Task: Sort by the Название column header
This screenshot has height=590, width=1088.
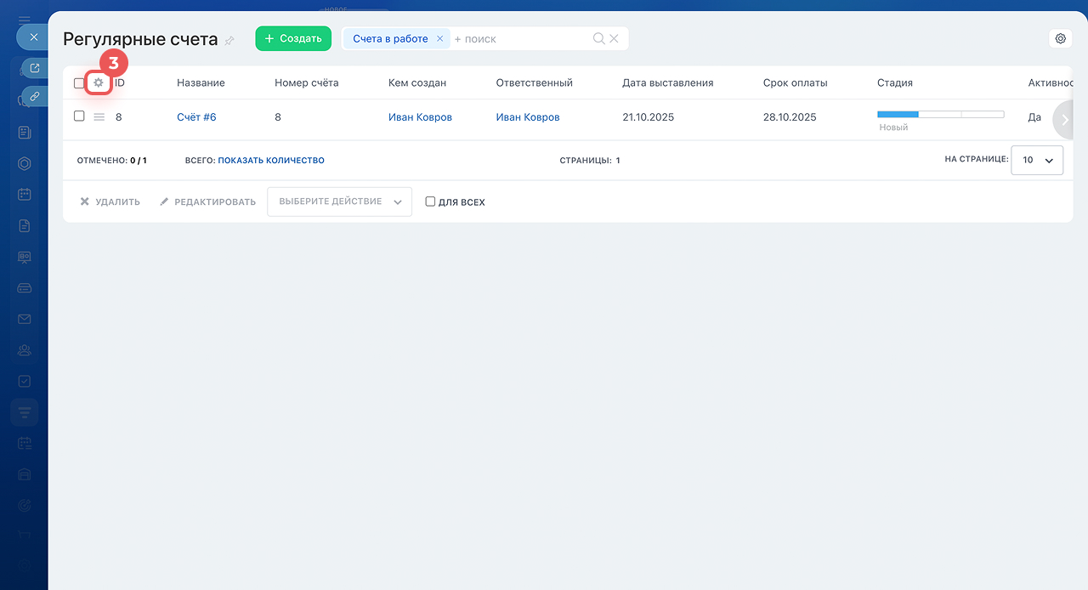Action: pos(201,83)
